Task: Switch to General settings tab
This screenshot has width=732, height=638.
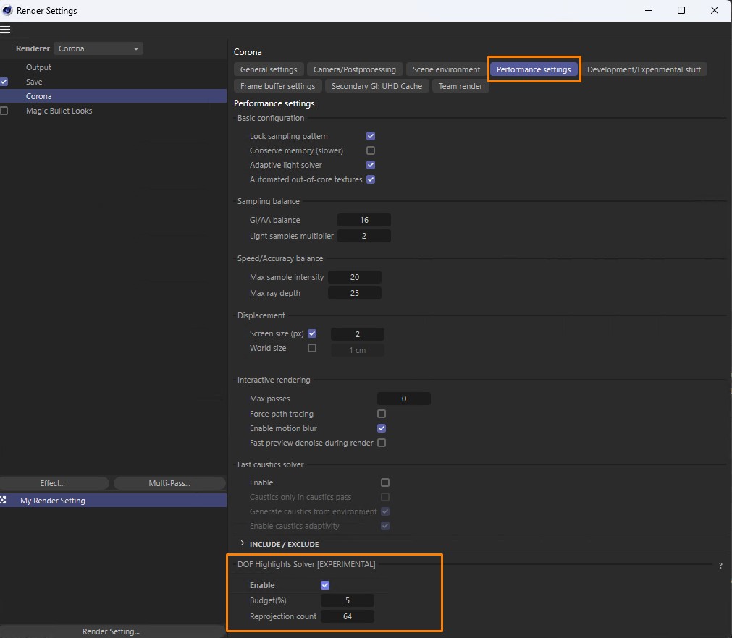Action: 269,69
